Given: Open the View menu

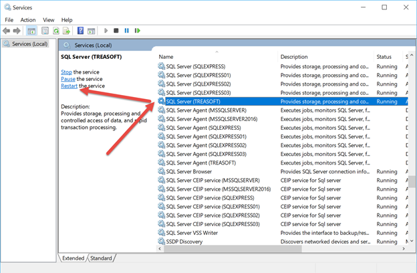Looking at the screenshot, I should (x=49, y=20).
